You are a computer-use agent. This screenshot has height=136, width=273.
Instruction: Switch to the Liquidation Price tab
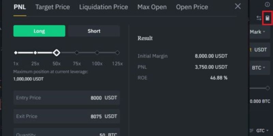(x=104, y=7)
